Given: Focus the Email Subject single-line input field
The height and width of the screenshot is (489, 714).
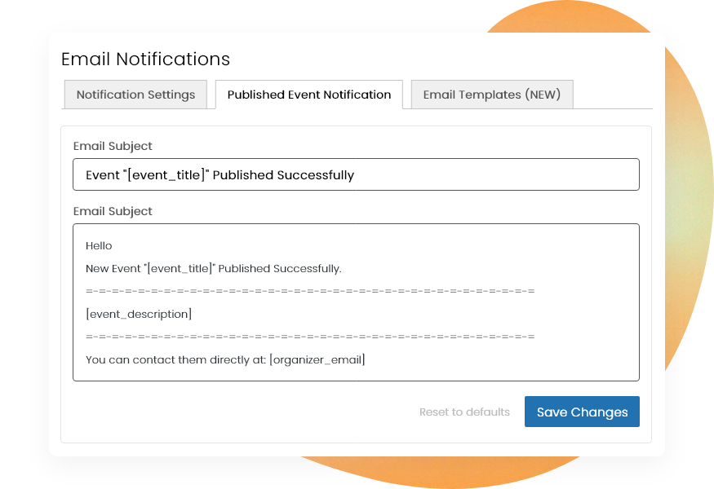Looking at the screenshot, I should [356, 174].
